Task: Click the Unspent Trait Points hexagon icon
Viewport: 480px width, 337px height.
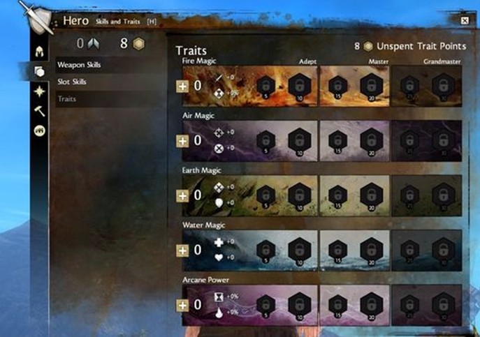Action: point(368,47)
